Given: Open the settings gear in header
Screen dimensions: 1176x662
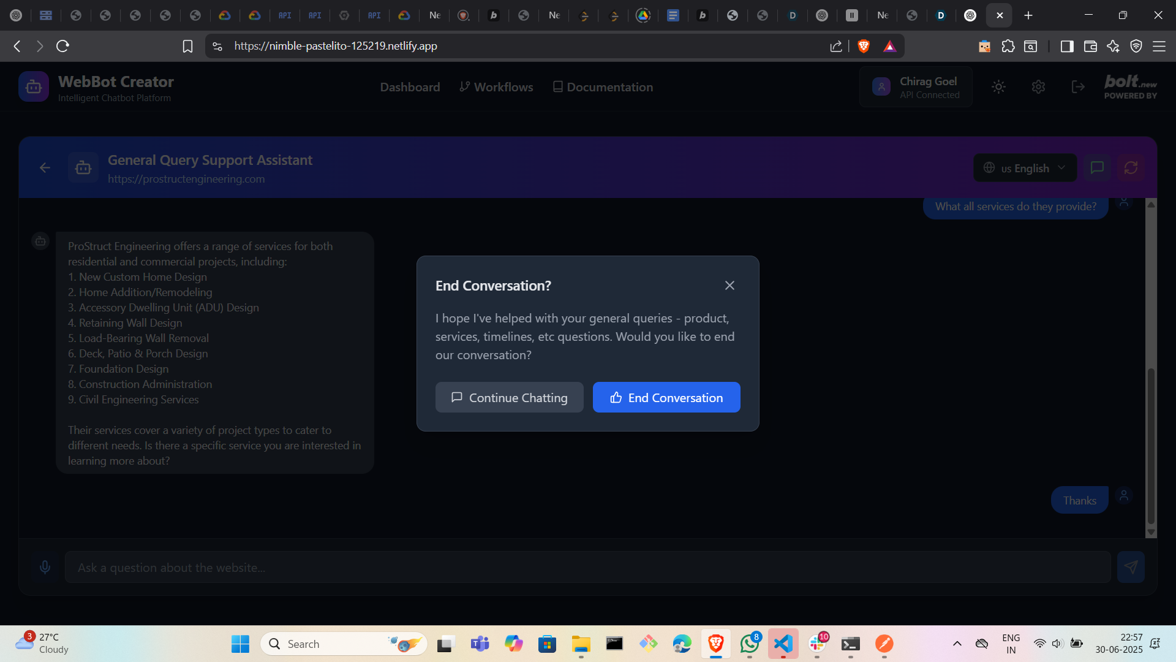Looking at the screenshot, I should click(x=1038, y=87).
